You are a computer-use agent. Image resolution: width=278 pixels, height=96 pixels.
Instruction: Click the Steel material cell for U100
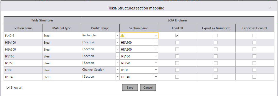pos(62,70)
